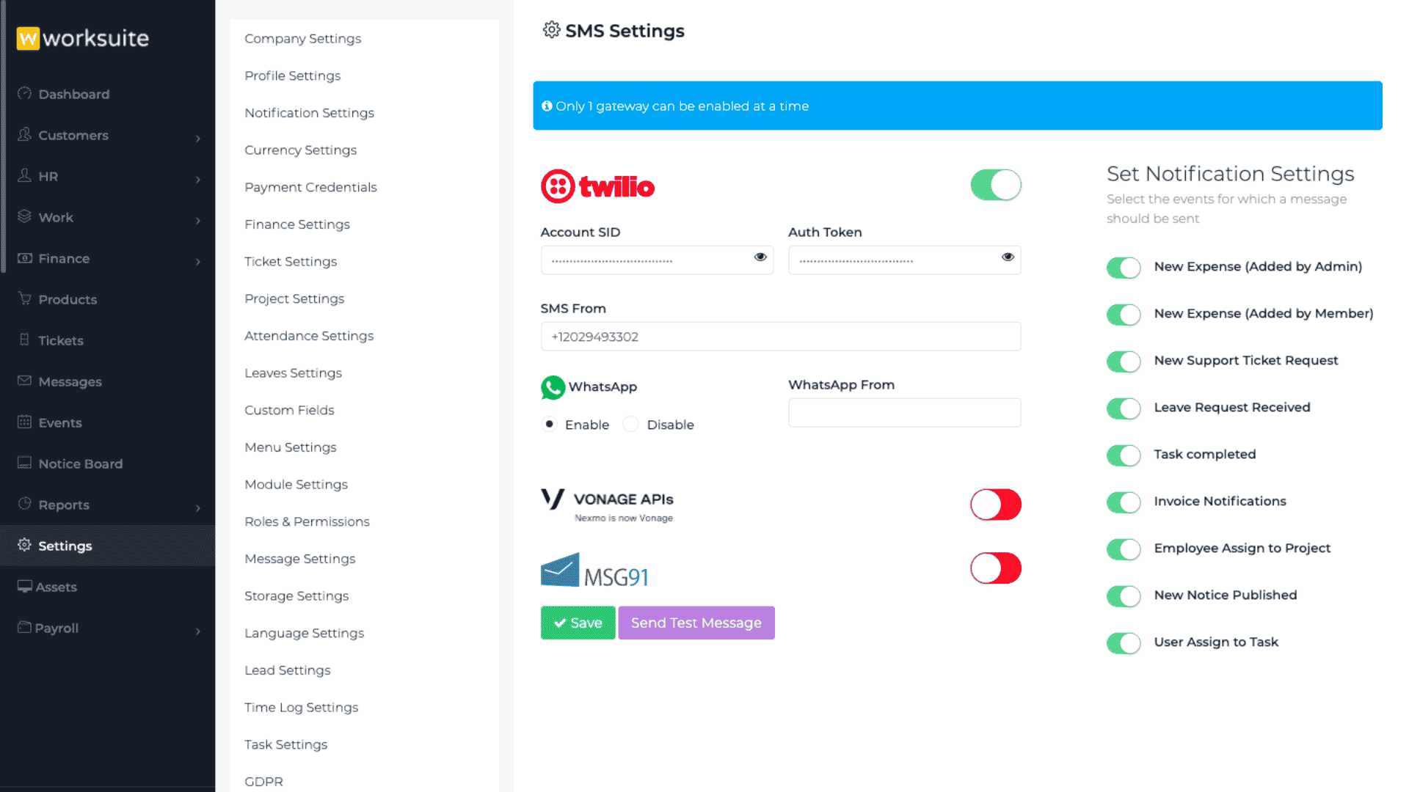Open Currency Settings

(300, 150)
